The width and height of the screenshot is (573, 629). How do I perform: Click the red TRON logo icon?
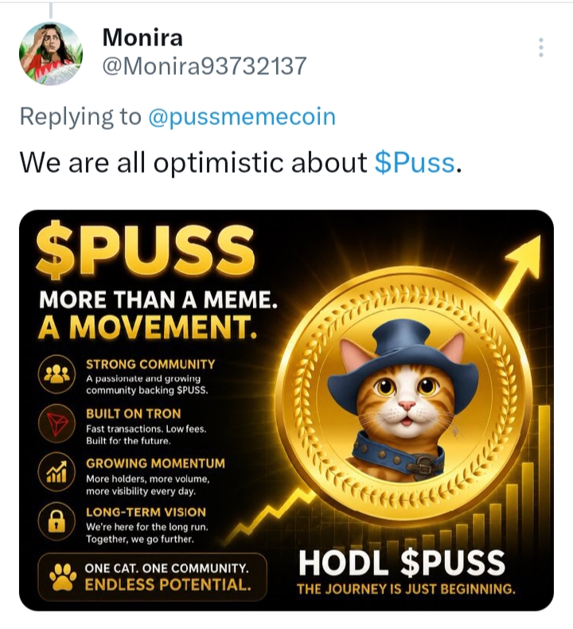click(x=57, y=424)
